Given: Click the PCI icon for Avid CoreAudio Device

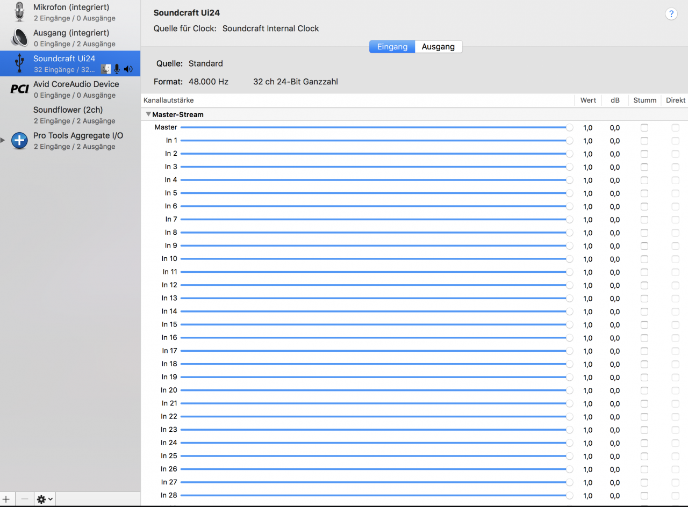Looking at the screenshot, I should 19,89.
